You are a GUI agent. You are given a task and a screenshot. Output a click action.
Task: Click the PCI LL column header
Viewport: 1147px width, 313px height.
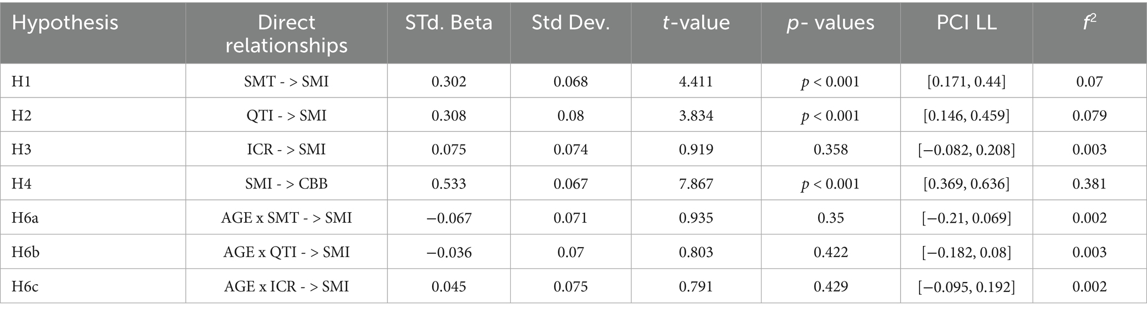coord(966,23)
